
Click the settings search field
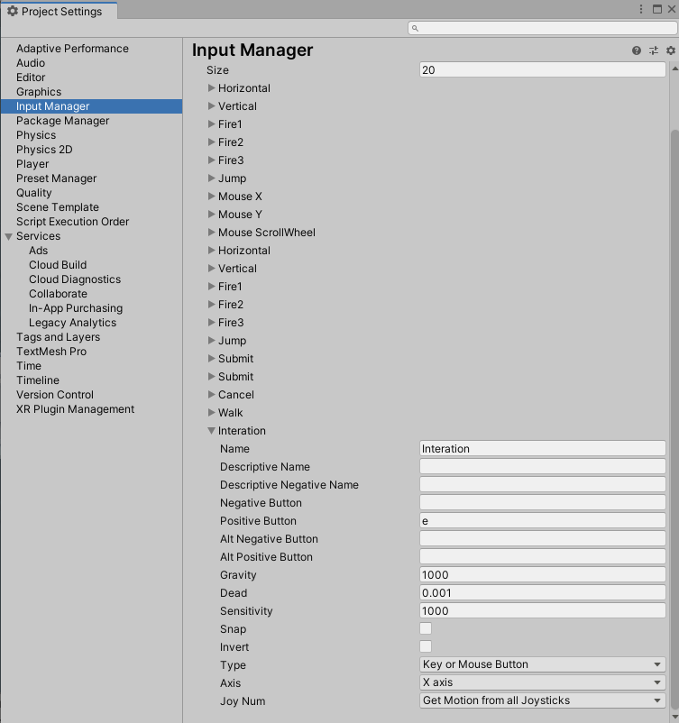click(x=543, y=28)
